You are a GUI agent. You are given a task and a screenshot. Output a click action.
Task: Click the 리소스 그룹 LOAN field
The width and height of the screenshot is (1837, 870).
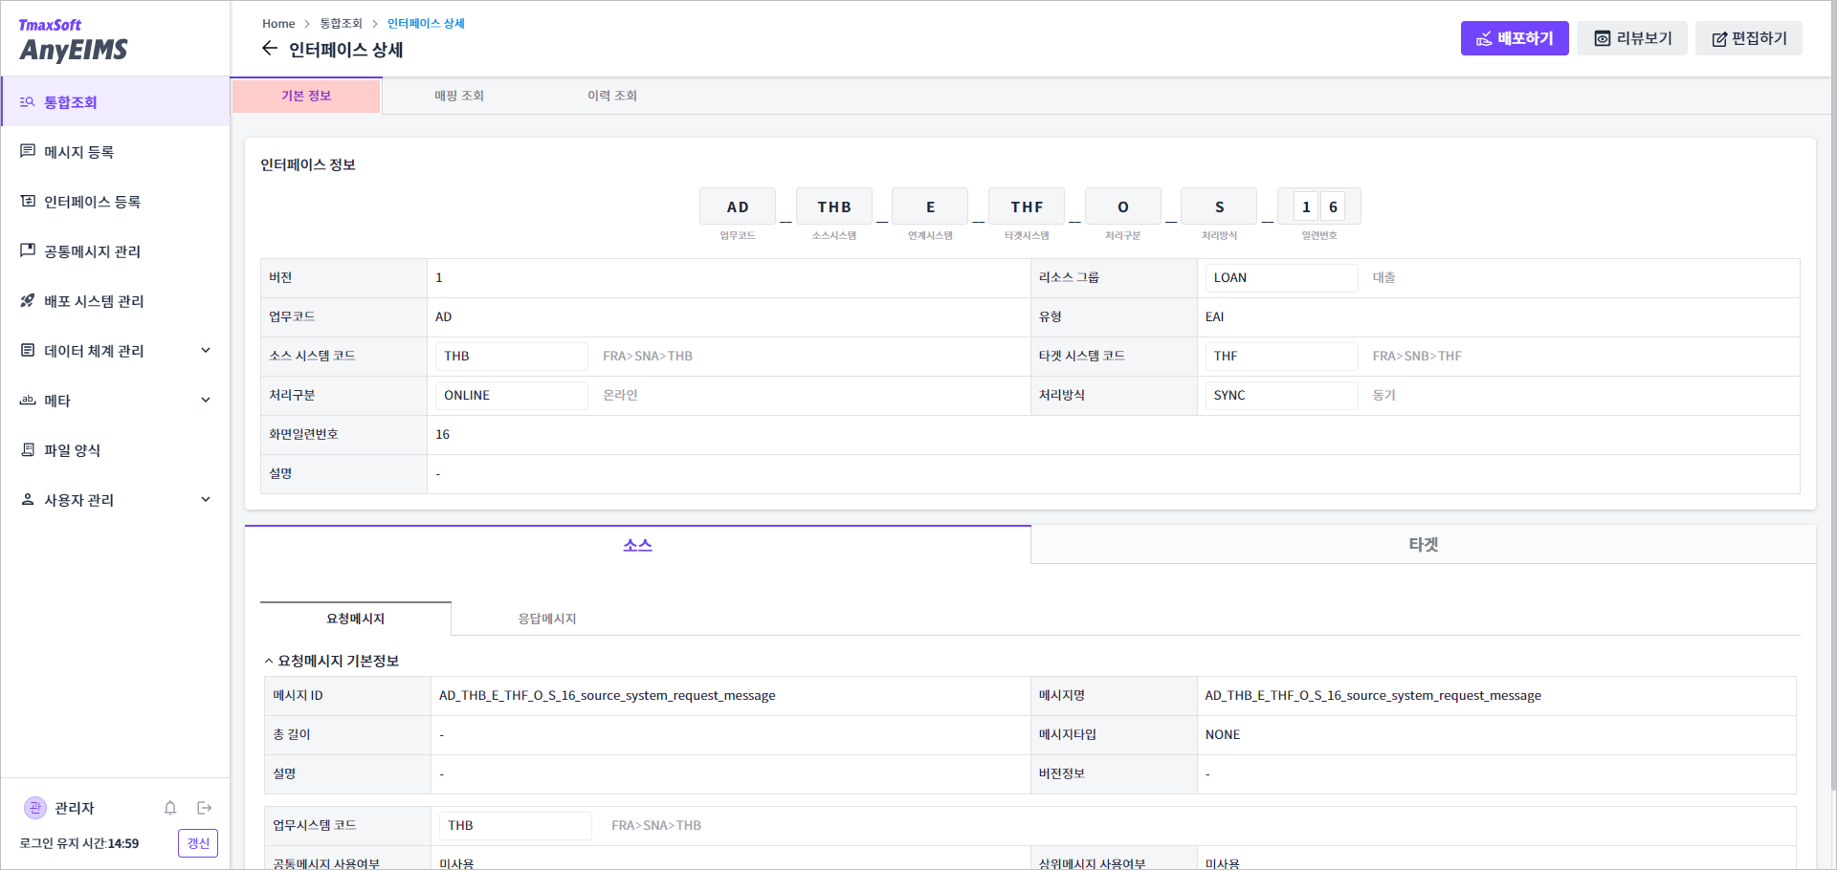pos(1281,277)
